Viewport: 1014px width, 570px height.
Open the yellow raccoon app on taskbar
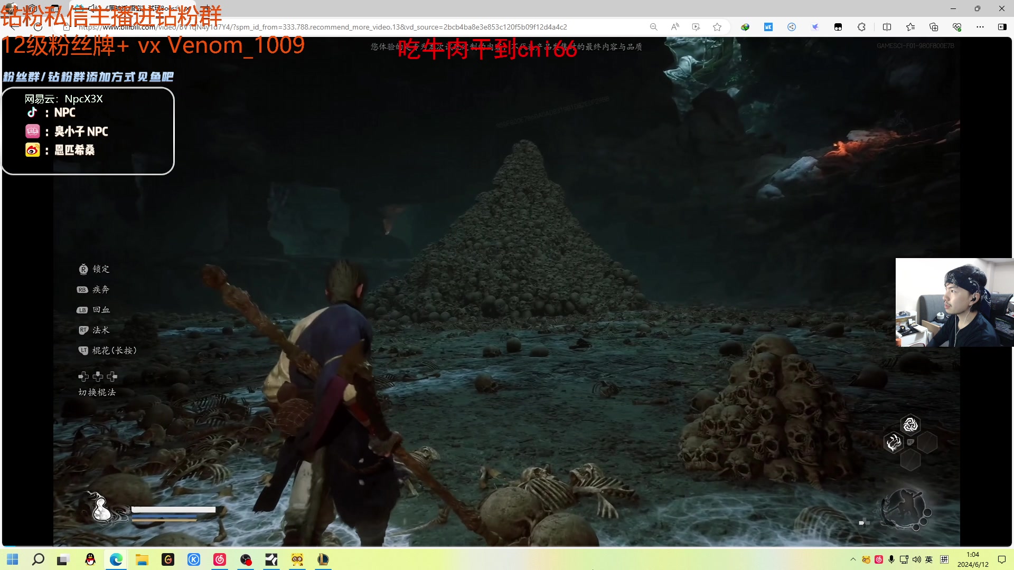pos(297,559)
